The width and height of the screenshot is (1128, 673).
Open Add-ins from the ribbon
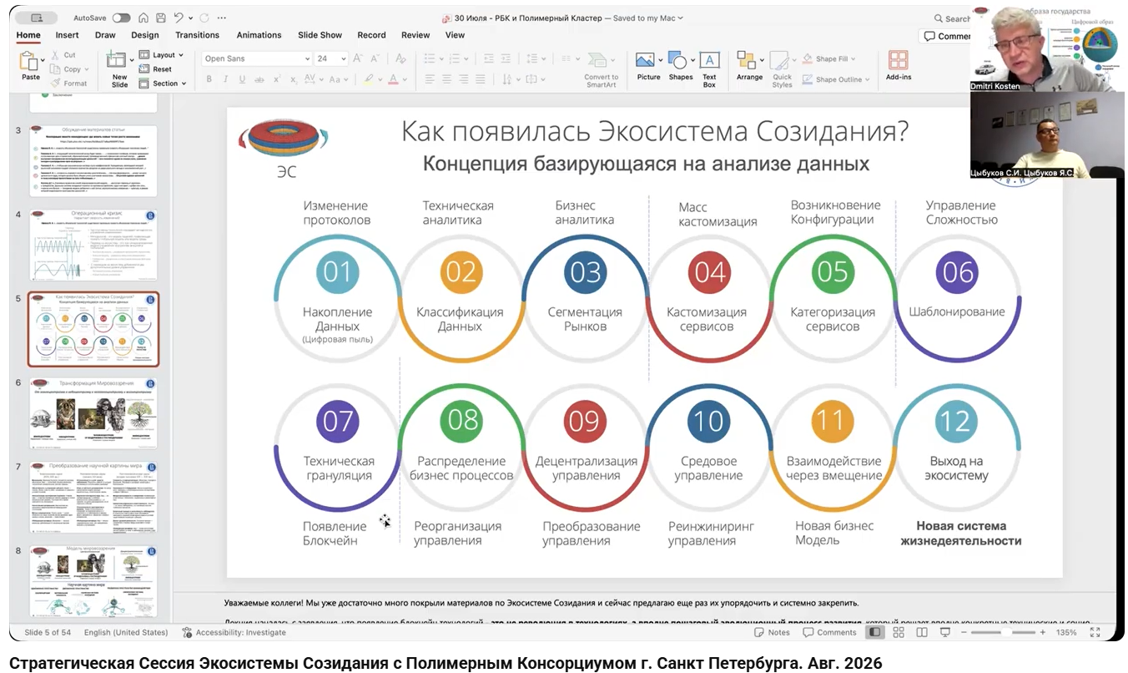coord(898,65)
